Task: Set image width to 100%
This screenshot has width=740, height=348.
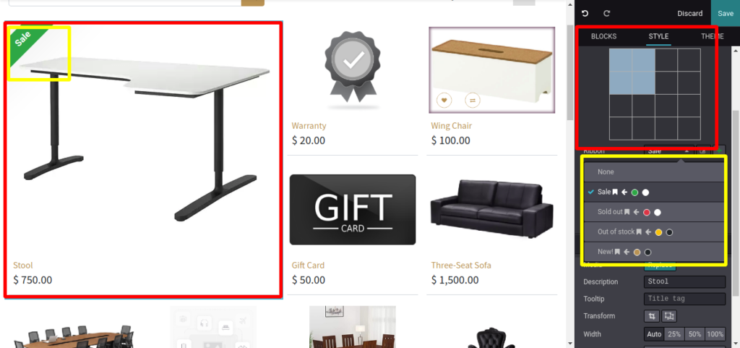Action: pyautogui.click(x=715, y=334)
